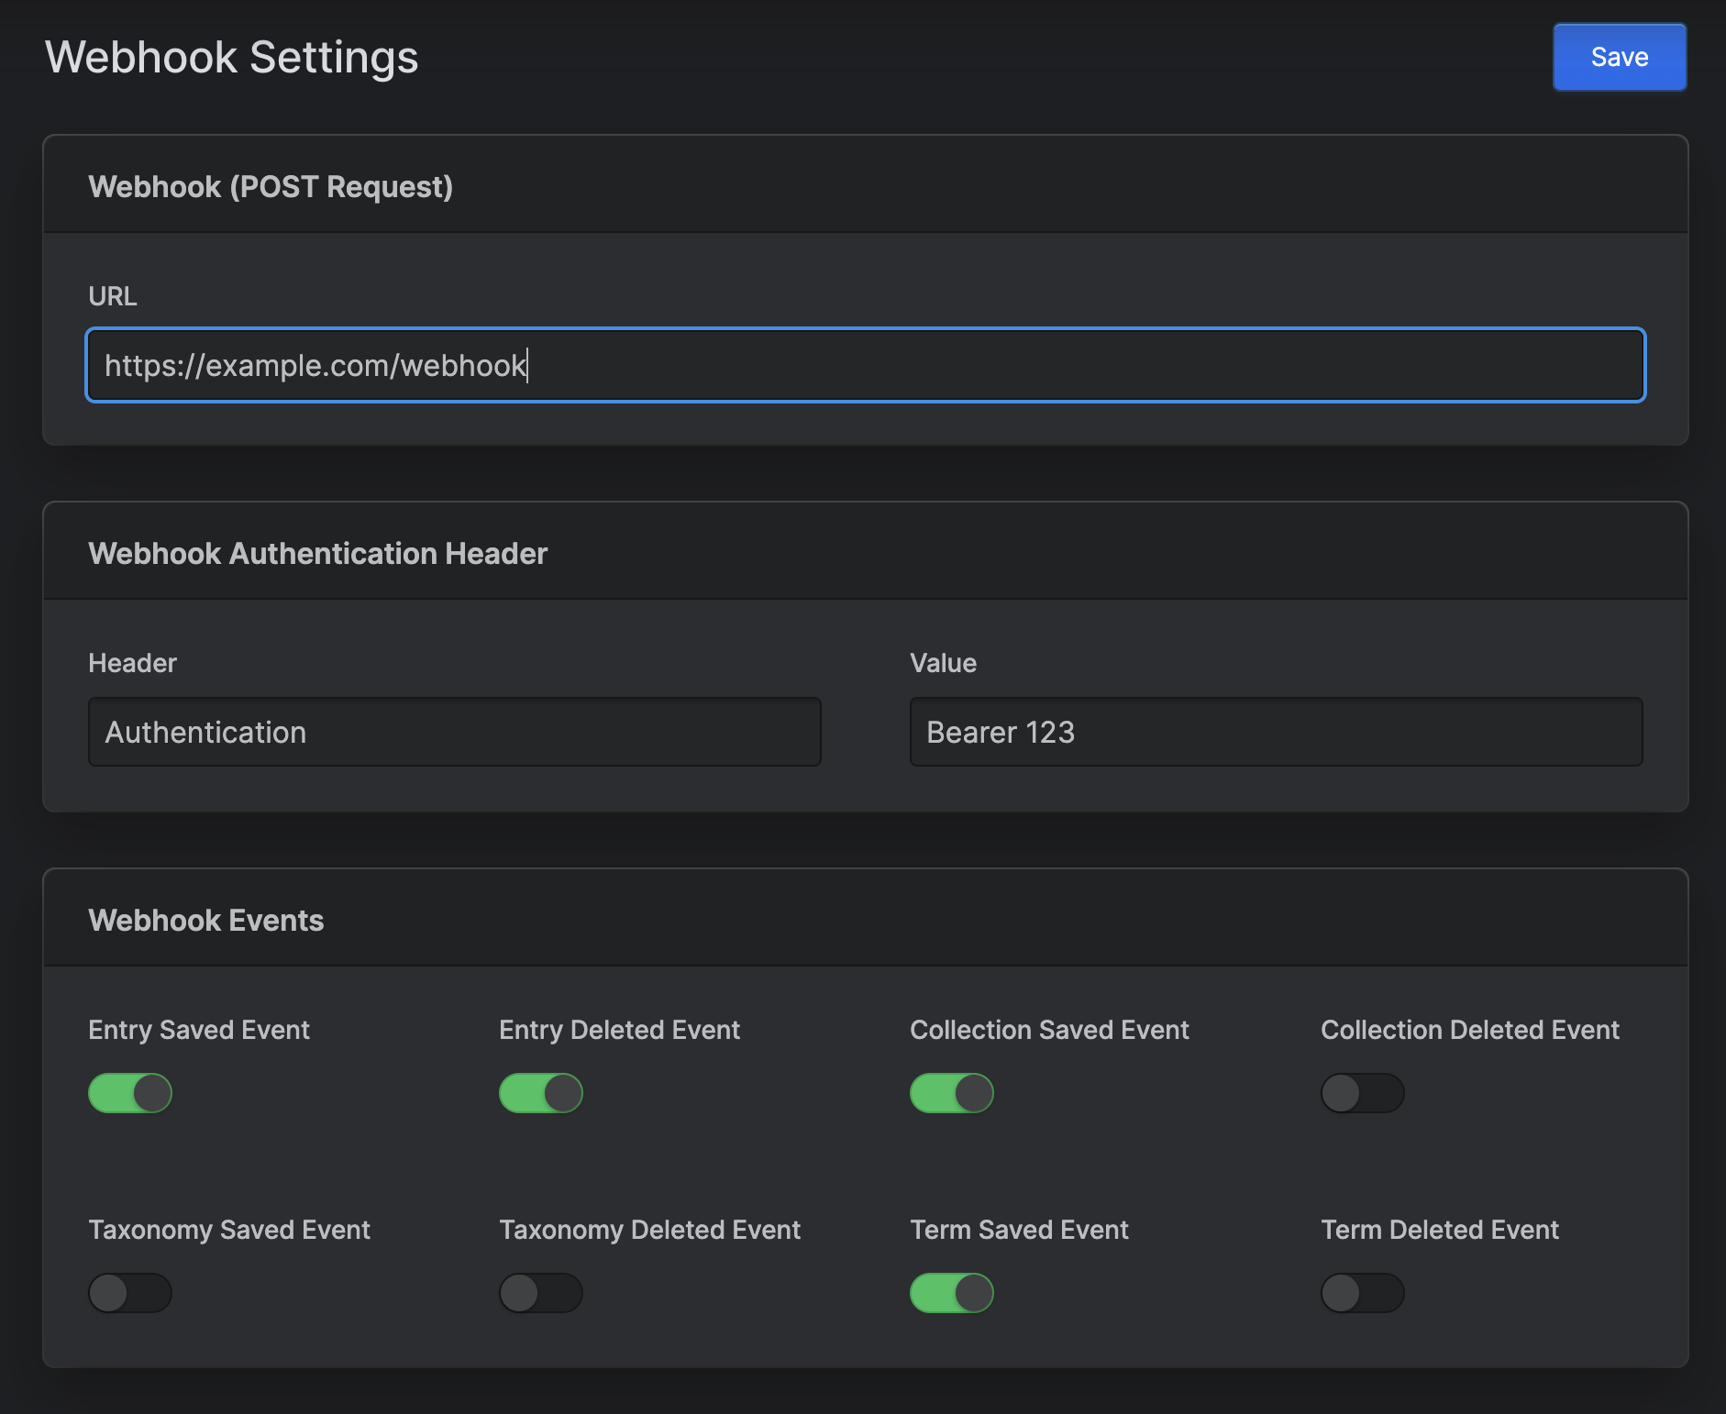Switch off the Term Saved Event toggle
This screenshot has width=1726, height=1414.
pyautogui.click(x=952, y=1293)
